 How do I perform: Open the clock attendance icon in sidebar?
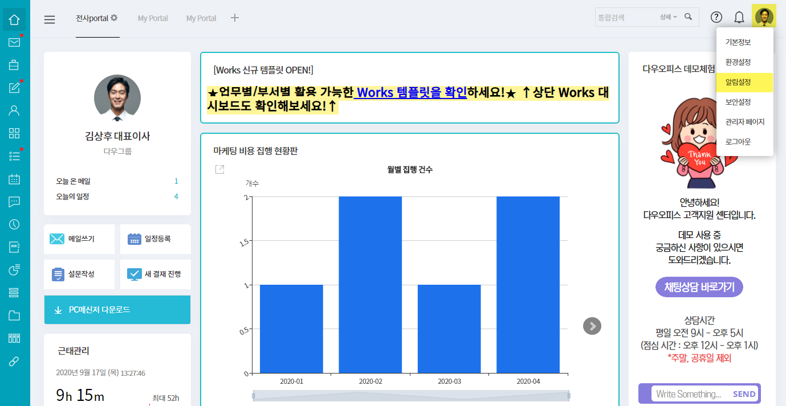[14, 224]
